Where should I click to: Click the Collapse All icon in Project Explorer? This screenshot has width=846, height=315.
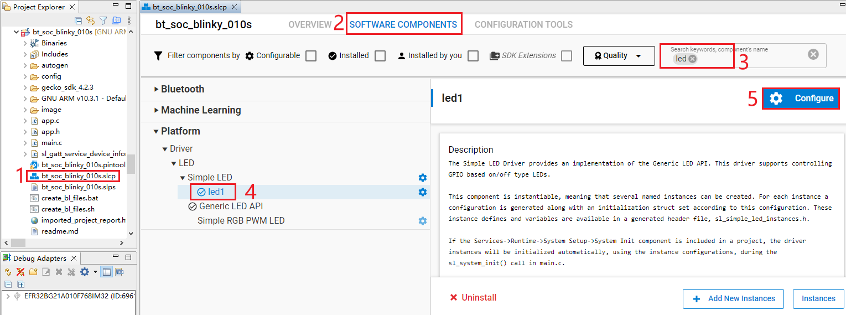[79, 20]
